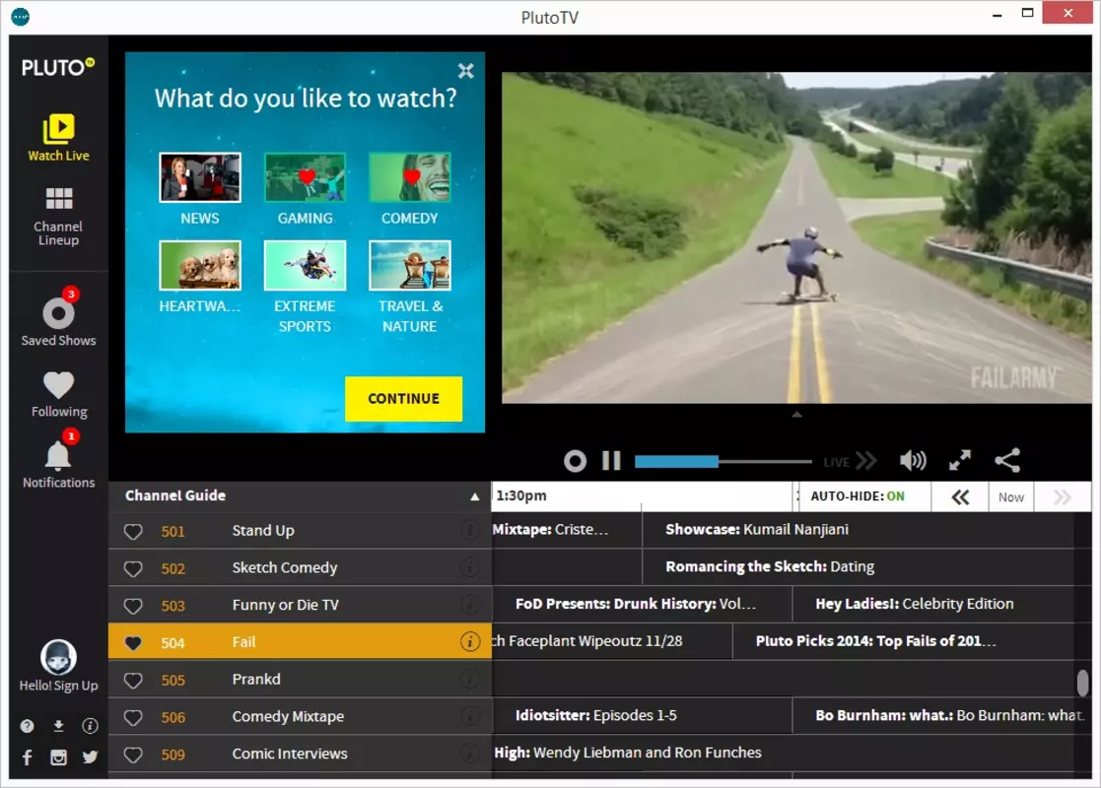This screenshot has height=788, width=1101.
Task: Favorite channel 509 Comic Interviews
Action: tap(133, 755)
